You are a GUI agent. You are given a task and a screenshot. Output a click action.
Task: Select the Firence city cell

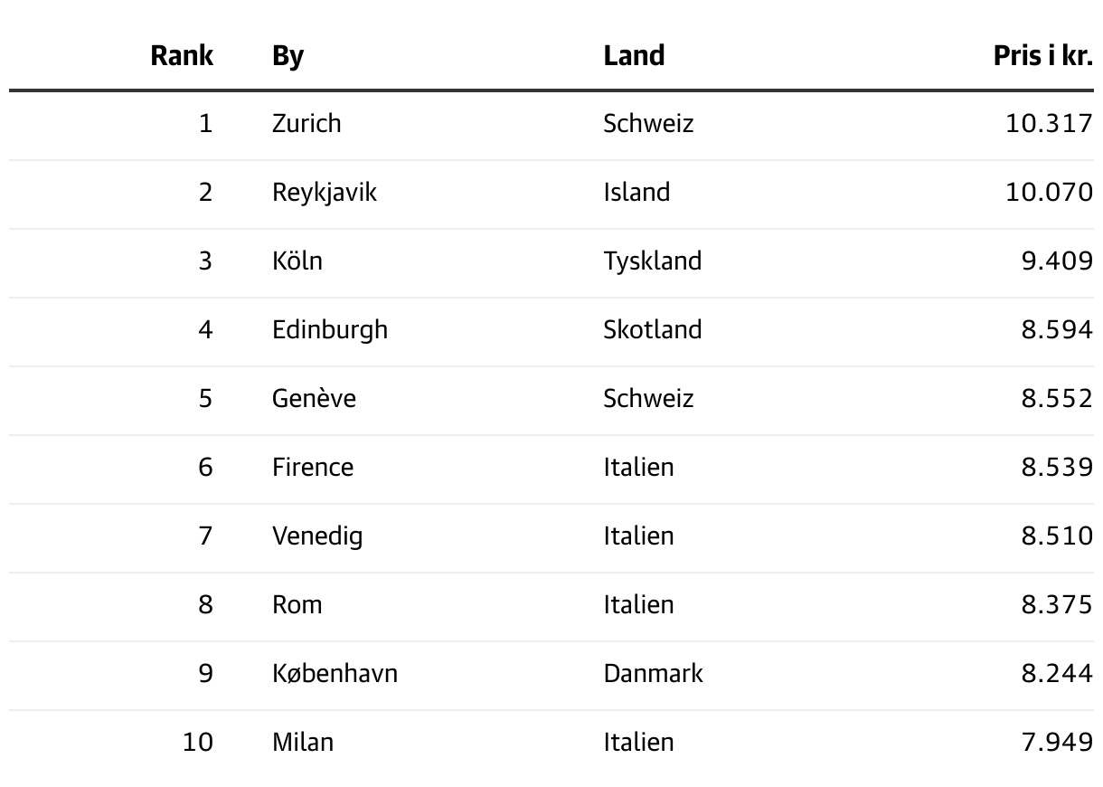pyautogui.click(x=312, y=467)
